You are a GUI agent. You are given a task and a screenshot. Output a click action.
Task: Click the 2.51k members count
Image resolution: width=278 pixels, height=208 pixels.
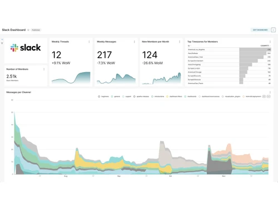coord(12,77)
